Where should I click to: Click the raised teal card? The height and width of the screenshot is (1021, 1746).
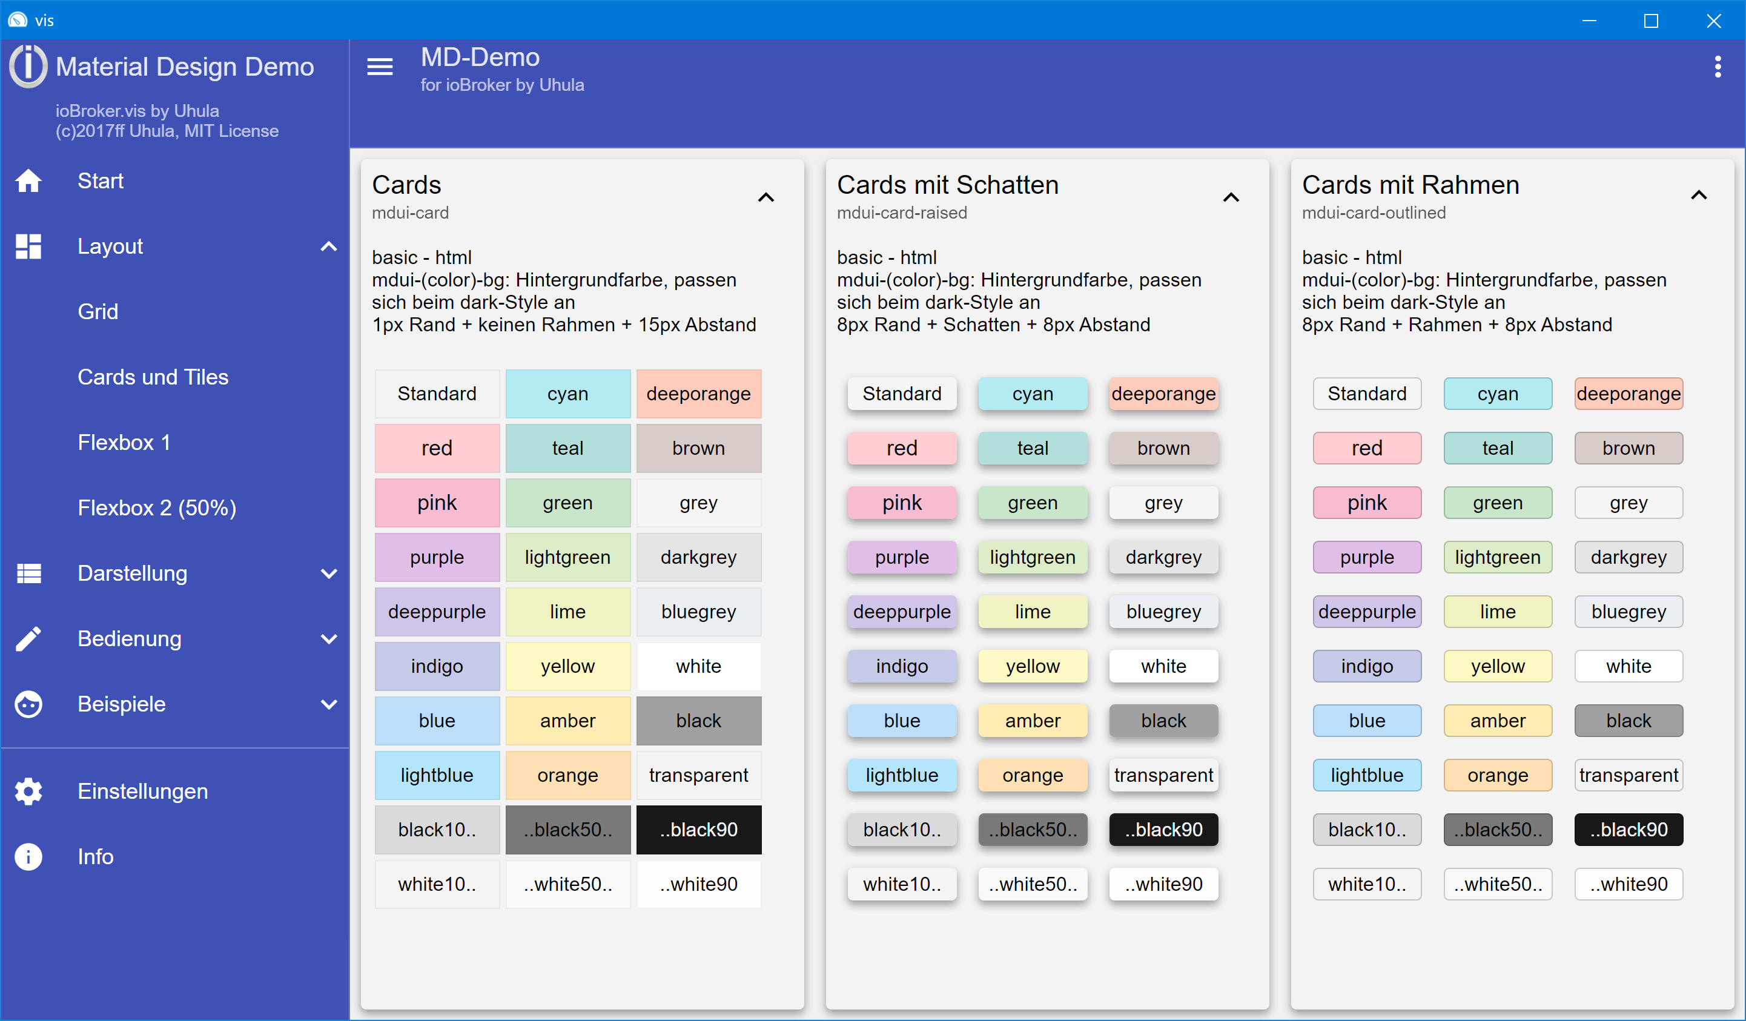click(x=1033, y=448)
